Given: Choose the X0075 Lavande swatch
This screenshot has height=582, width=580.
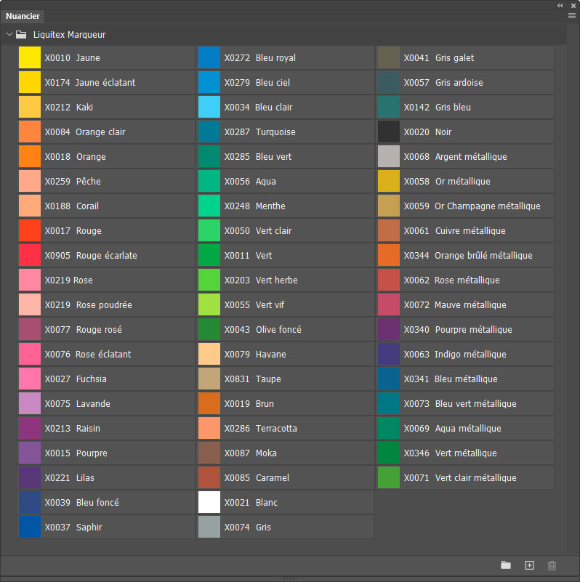Looking at the screenshot, I should click(x=30, y=404).
